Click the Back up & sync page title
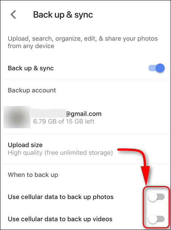The image size is (171, 230). pyautogui.click(x=63, y=15)
